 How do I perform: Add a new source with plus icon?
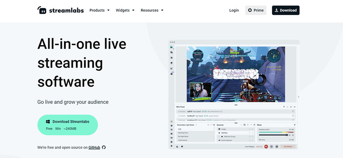click(x=248, y=125)
